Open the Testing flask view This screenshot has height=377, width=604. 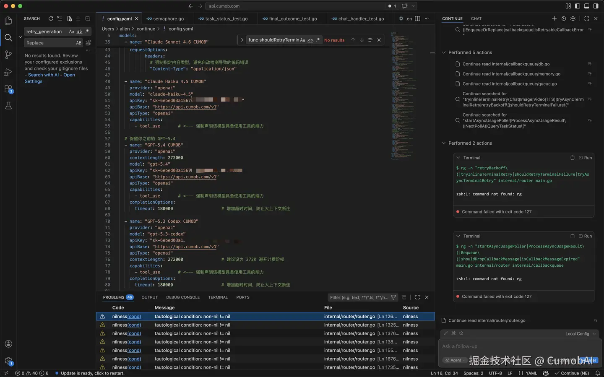tap(8, 106)
